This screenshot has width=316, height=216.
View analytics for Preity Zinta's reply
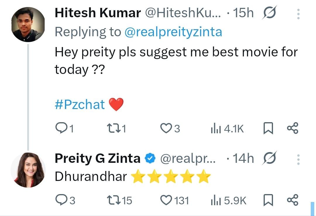(215, 200)
